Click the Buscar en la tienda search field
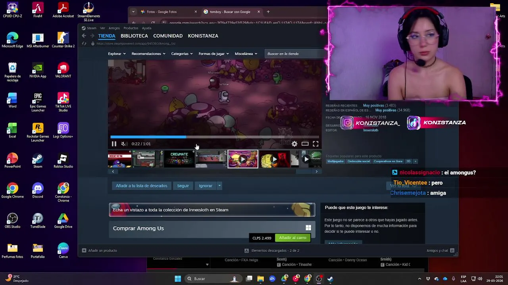The width and height of the screenshot is (508, 285). [x=295, y=54]
